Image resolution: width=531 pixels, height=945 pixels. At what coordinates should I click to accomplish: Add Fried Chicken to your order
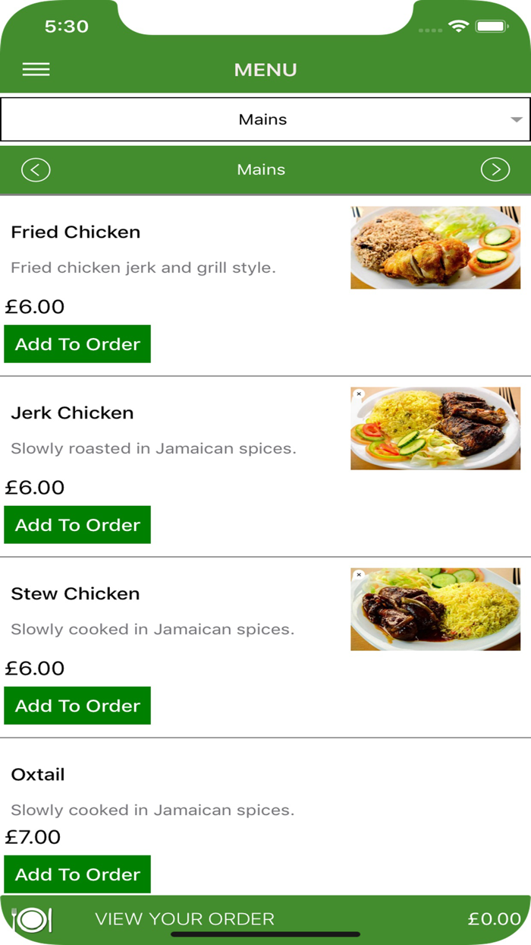(x=77, y=343)
